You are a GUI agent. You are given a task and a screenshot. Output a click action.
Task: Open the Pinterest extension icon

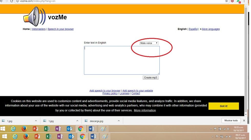point(233,1)
